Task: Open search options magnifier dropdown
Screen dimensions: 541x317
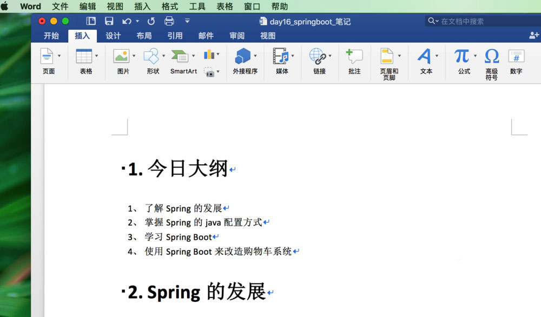Action: 433,21
